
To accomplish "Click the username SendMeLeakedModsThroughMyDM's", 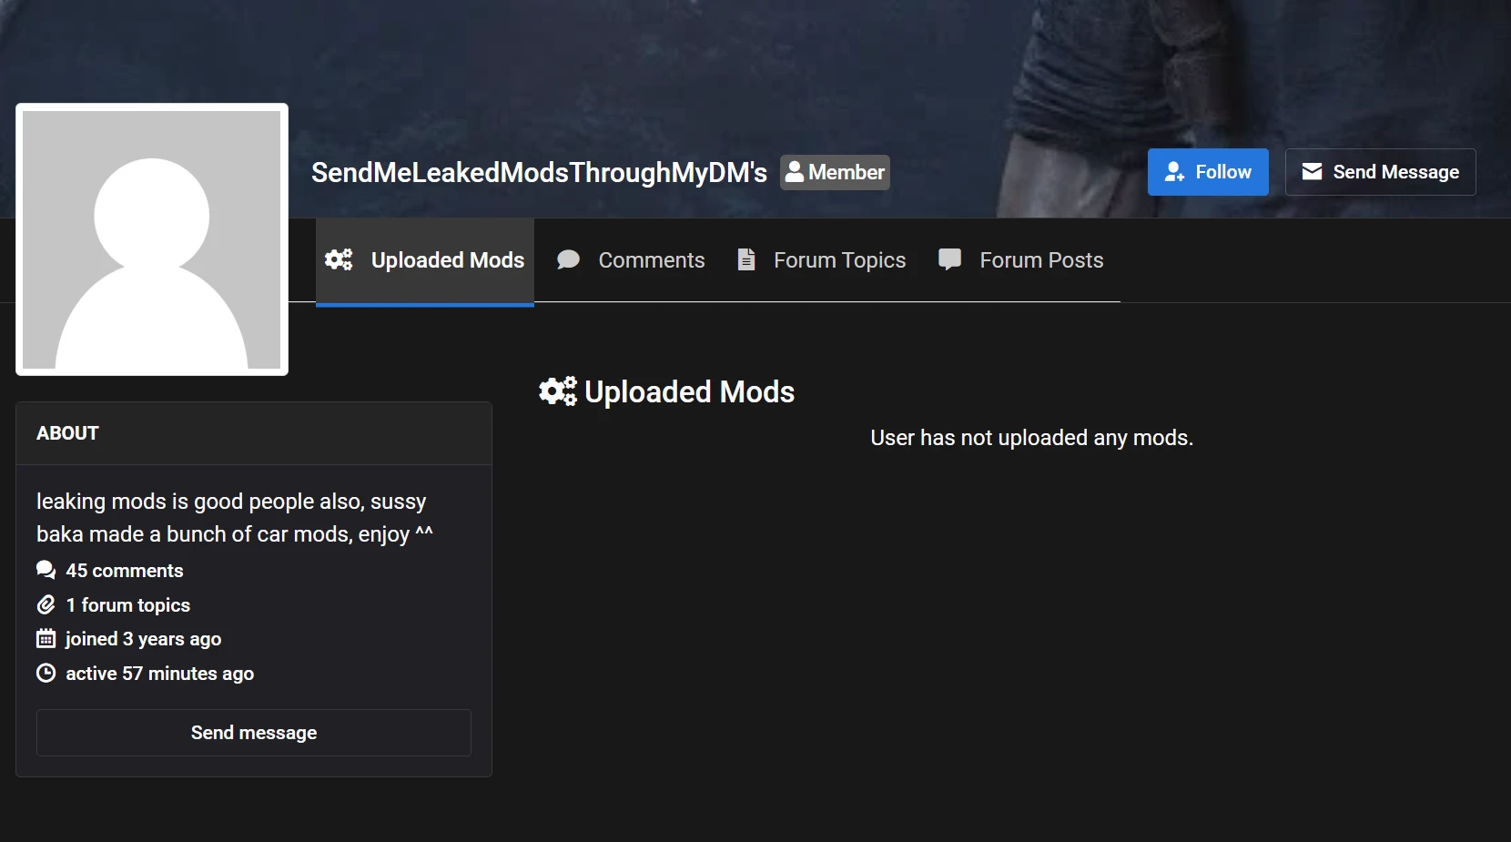I will pyautogui.click(x=539, y=172).
